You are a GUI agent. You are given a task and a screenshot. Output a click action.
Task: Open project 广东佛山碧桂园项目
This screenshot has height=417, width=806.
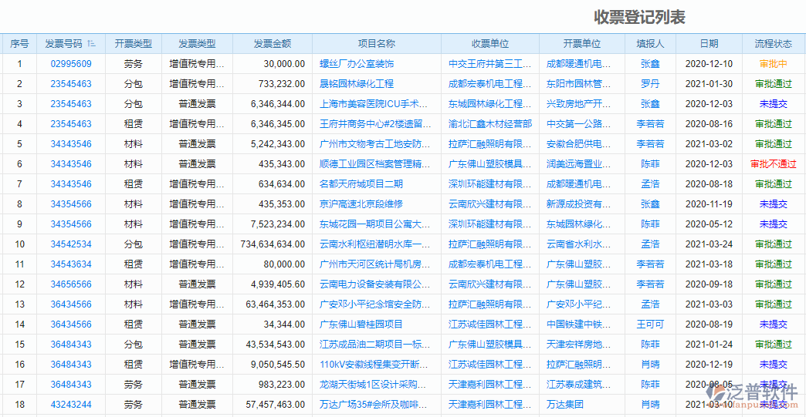click(x=361, y=325)
